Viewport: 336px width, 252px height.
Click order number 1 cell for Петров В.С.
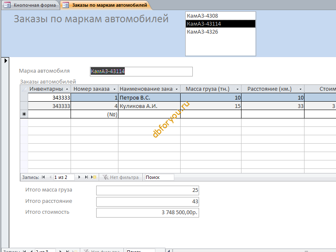(94, 97)
